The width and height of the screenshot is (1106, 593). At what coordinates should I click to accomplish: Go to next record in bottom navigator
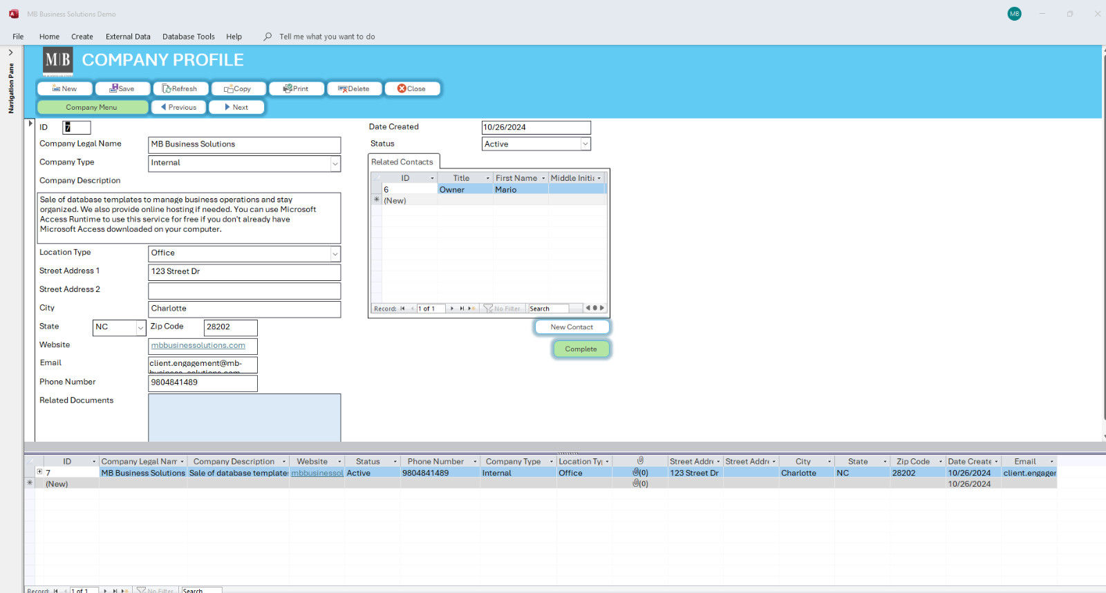coord(105,590)
